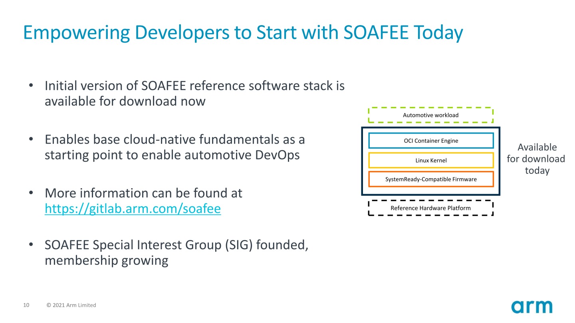The width and height of the screenshot is (575, 323).
Task: Select the 'Enables base cloud-native fundamentals' line
Action: [x=174, y=140]
